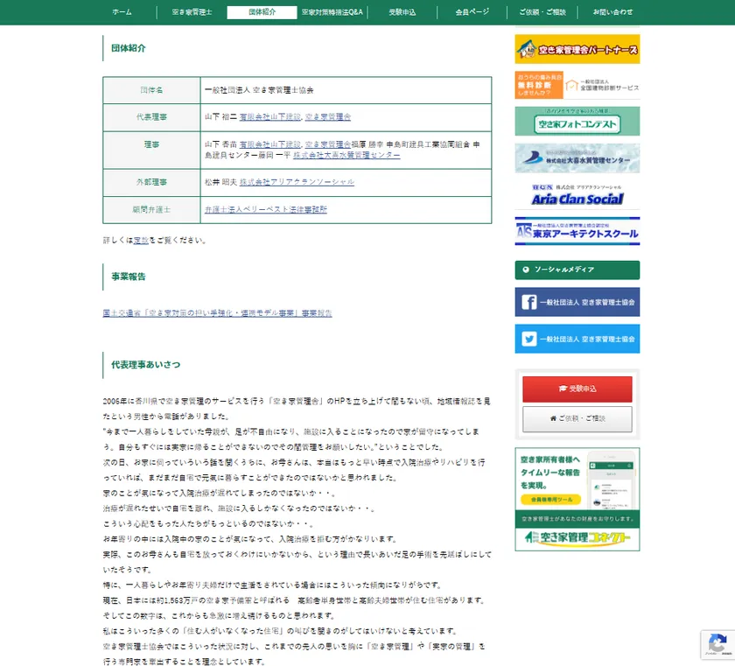Click the house icon on the ご依頼・ご相談 button
Viewport: 735px width, 666px height.
(x=553, y=417)
